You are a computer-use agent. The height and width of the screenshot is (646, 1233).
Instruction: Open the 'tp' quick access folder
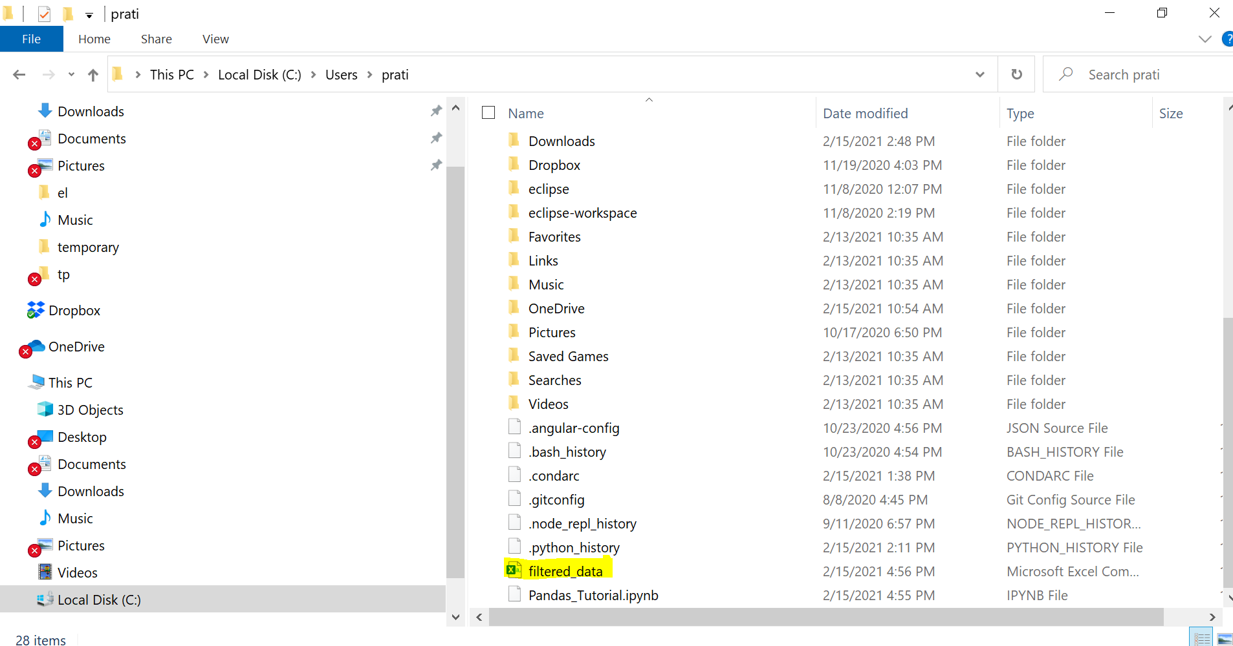coord(49,275)
